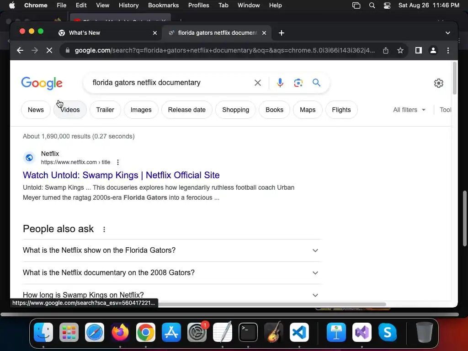Switch to the What's New tab
468x351 pixels.
click(108, 33)
